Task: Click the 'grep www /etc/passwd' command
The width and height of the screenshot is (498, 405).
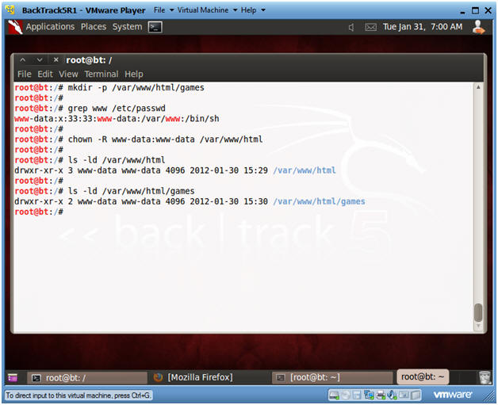Action: (117, 109)
